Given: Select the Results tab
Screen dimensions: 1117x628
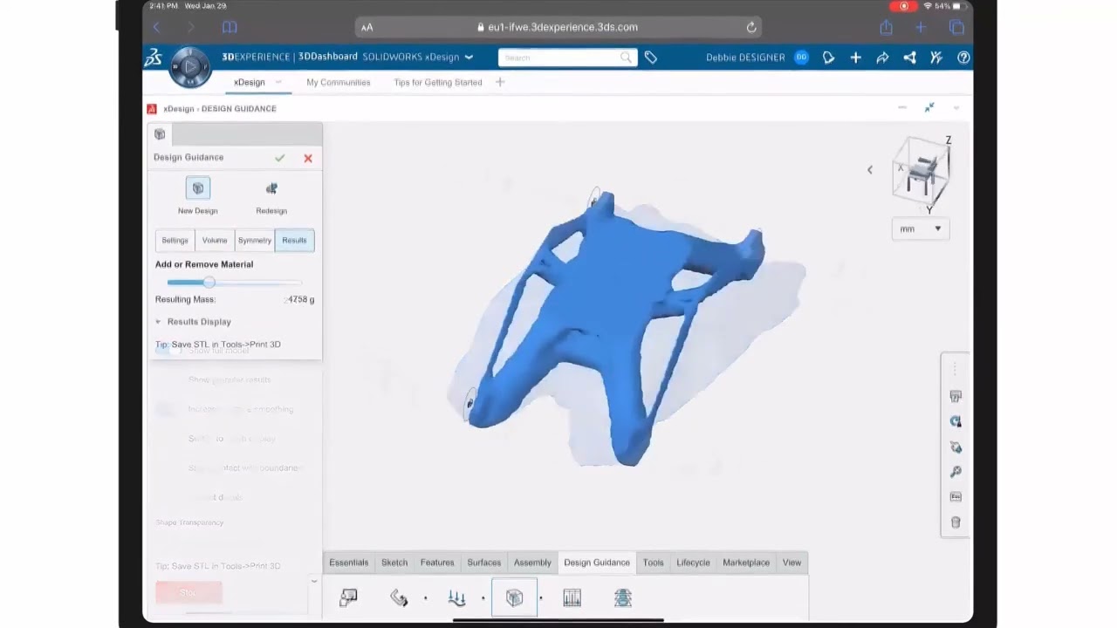Looking at the screenshot, I should point(294,241).
